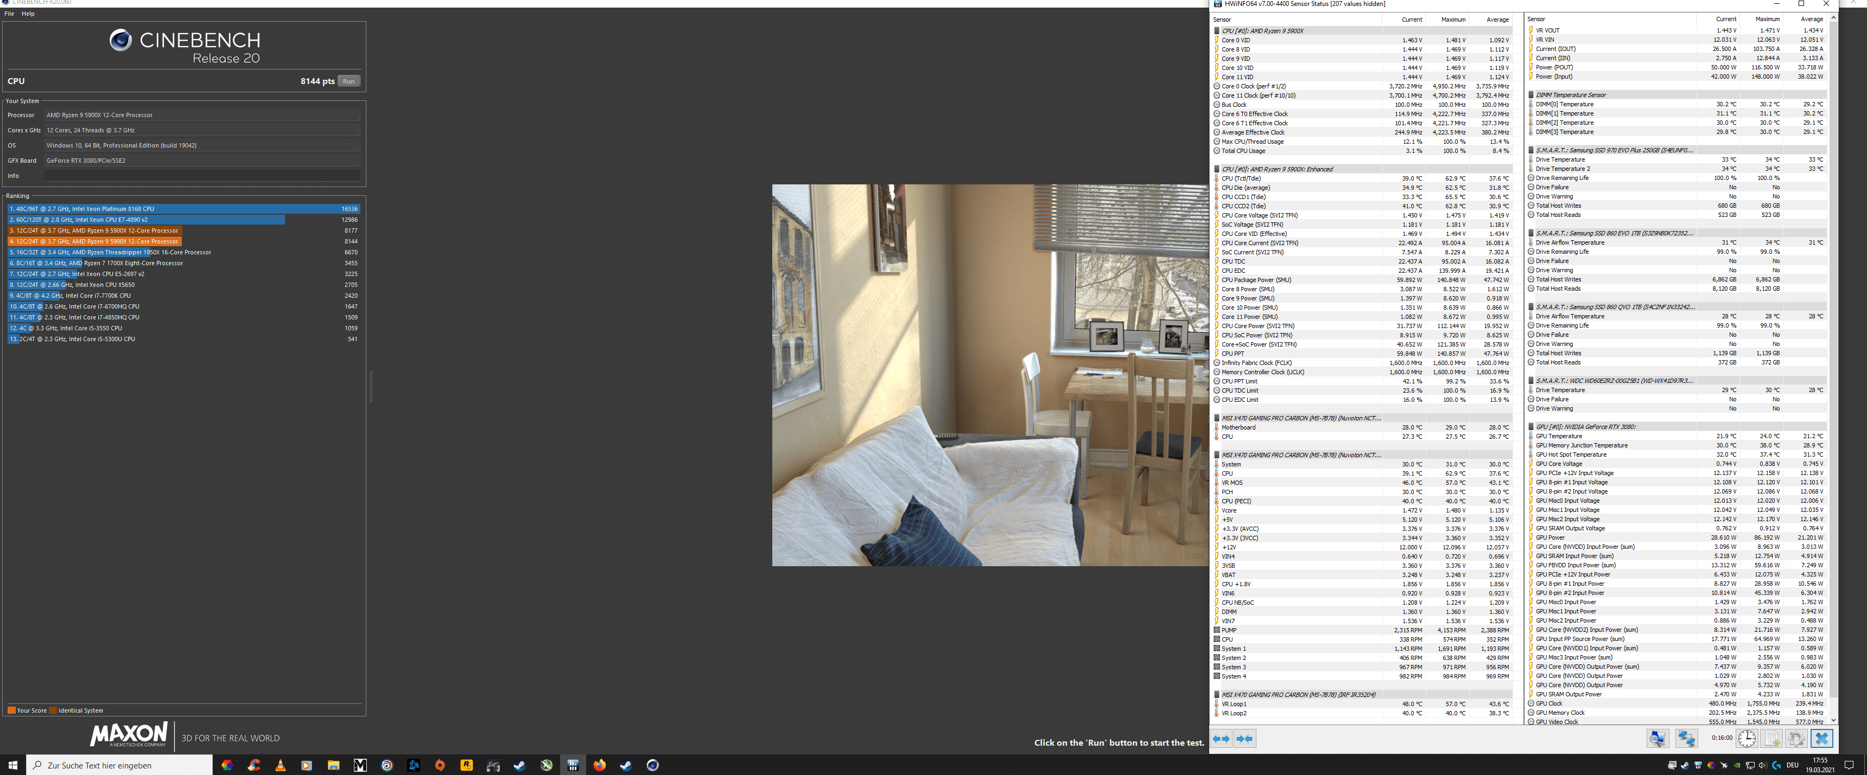This screenshot has height=775, width=1867.
Task: Click network tray icon
Action: point(1750,765)
